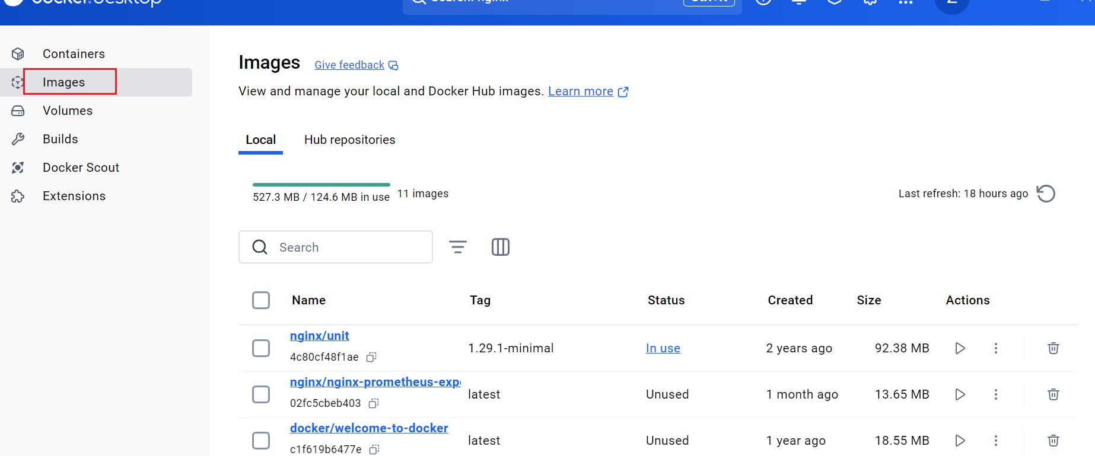
Task: Open the Containers view from the sidebar
Action: tap(74, 54)
